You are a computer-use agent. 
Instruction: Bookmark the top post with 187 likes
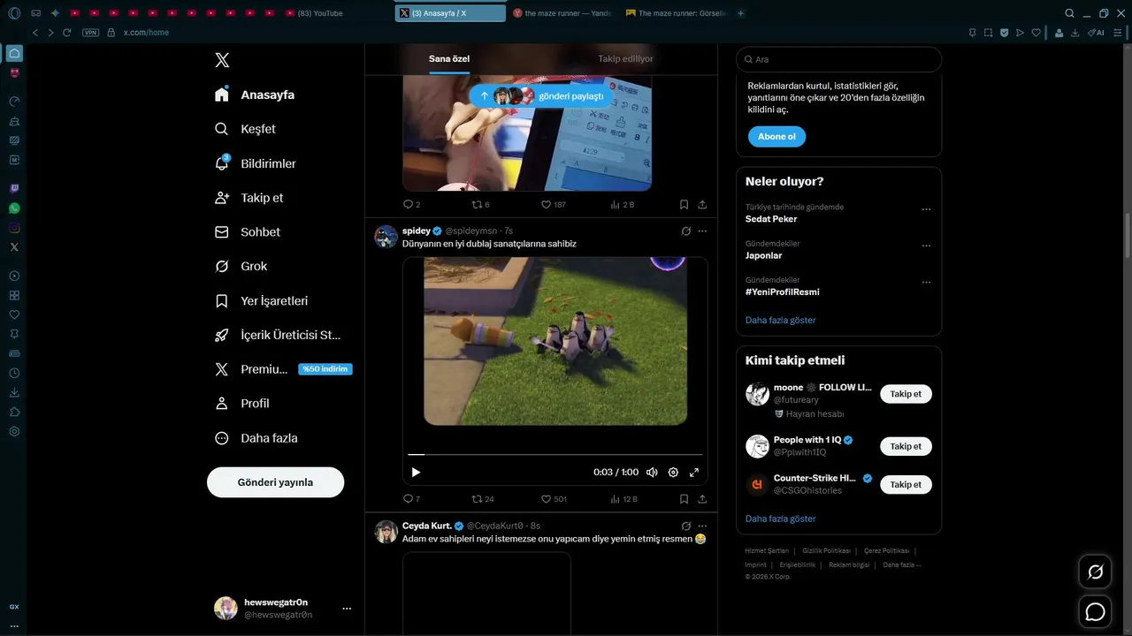[684, 204]
